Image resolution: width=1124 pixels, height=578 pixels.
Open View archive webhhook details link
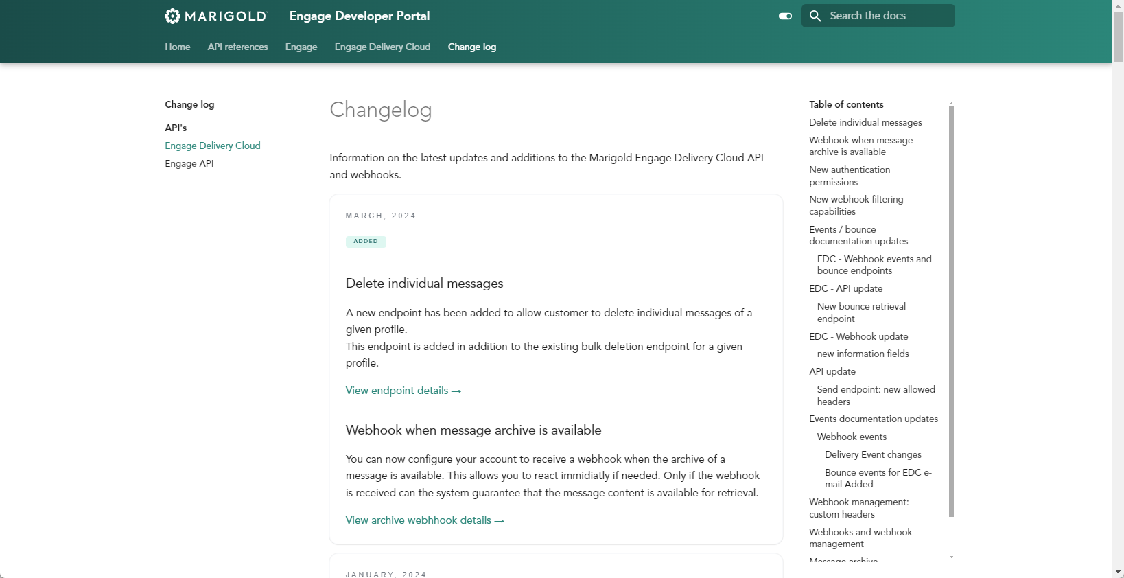(x=424, y=520)
